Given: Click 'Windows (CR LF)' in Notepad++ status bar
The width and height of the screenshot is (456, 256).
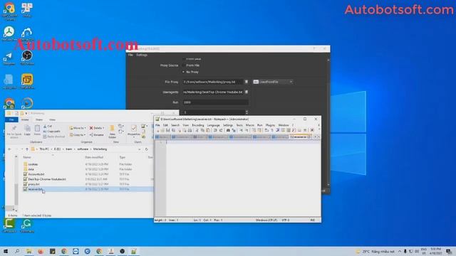Looking at the screenshot, I should (266, 220).
